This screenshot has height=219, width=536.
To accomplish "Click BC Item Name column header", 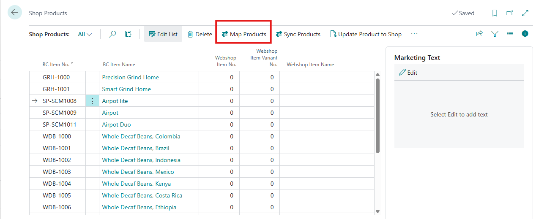I will click(119, 65).
